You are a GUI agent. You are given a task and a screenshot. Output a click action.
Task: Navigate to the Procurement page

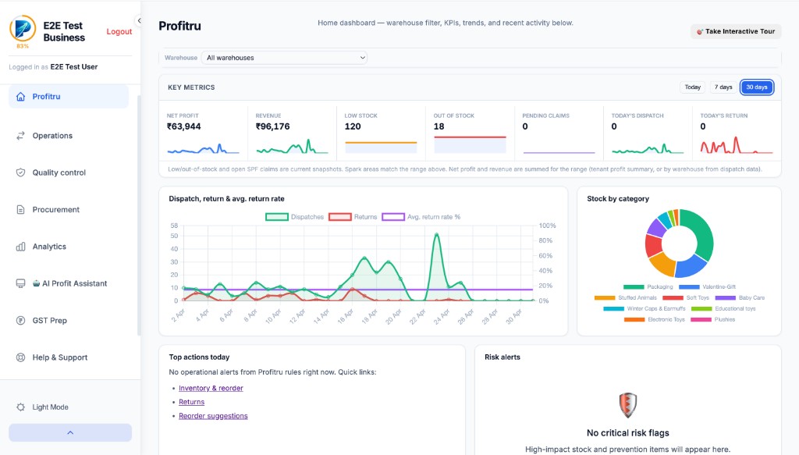tap(69, 209)
